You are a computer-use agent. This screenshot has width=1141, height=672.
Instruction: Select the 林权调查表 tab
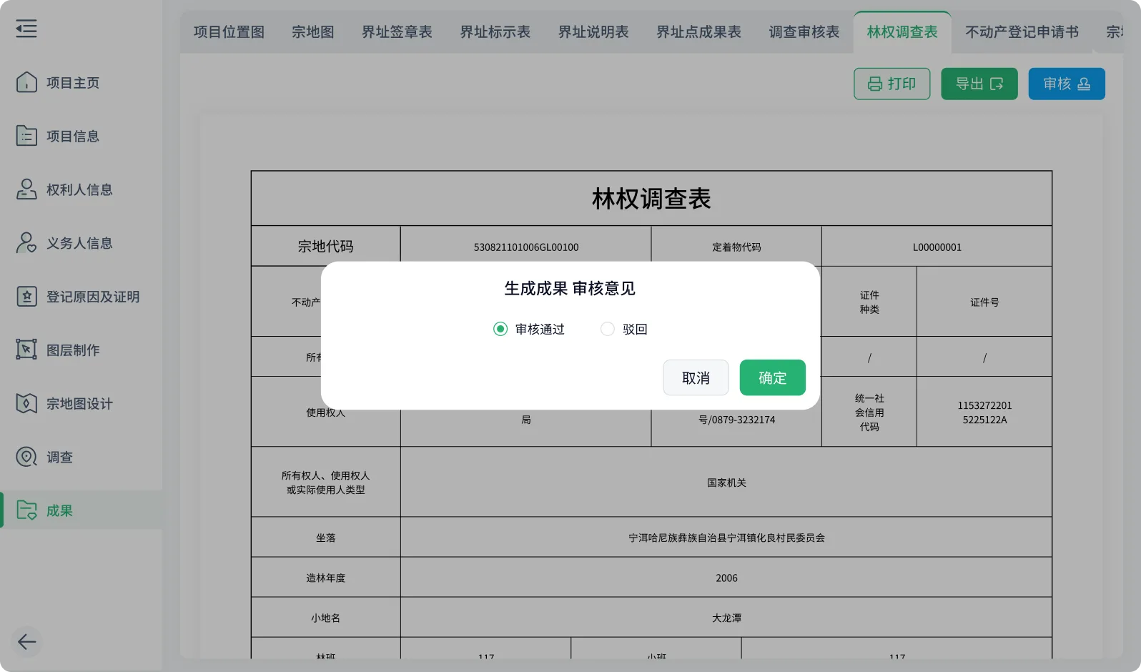pos(902,32)
